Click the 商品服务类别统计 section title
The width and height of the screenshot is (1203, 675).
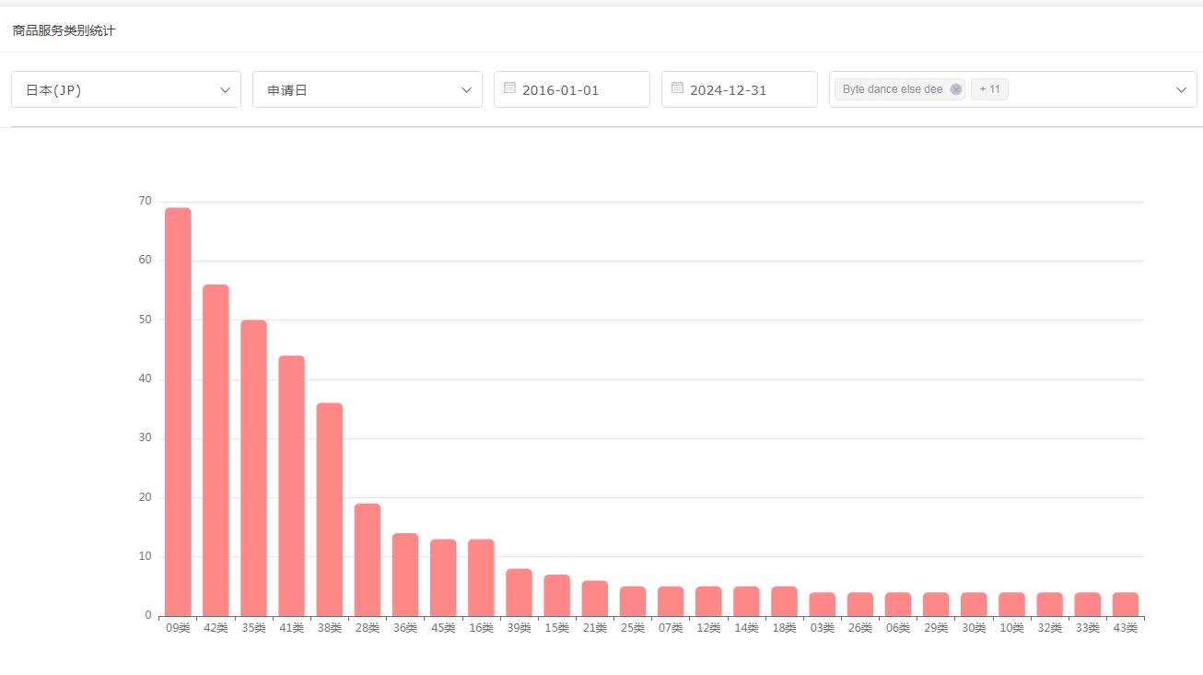pos(64,31)
